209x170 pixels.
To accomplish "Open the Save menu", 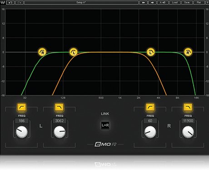I will [187, 3].
